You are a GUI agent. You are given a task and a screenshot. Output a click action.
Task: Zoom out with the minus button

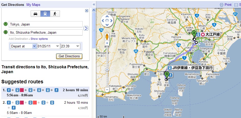point(107,89)
